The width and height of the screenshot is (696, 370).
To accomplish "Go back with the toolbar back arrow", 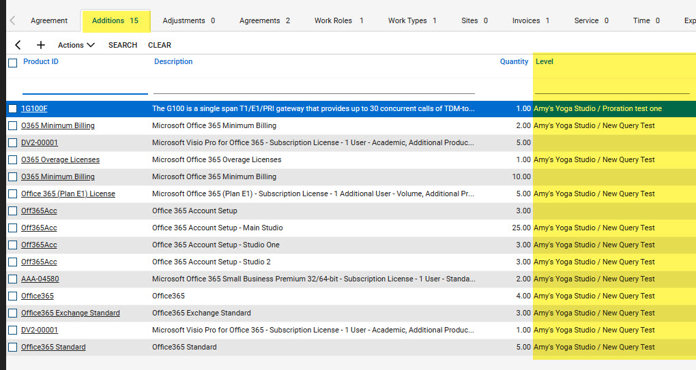I will (x=18, y=45).
